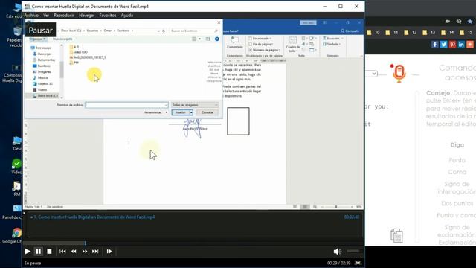Share the page on LinkedIn
This screenshot has height=268, width=476.
(x=461, y=45)
